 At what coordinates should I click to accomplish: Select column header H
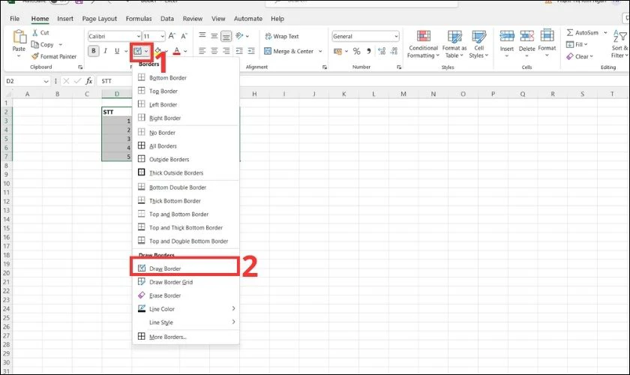254,94
